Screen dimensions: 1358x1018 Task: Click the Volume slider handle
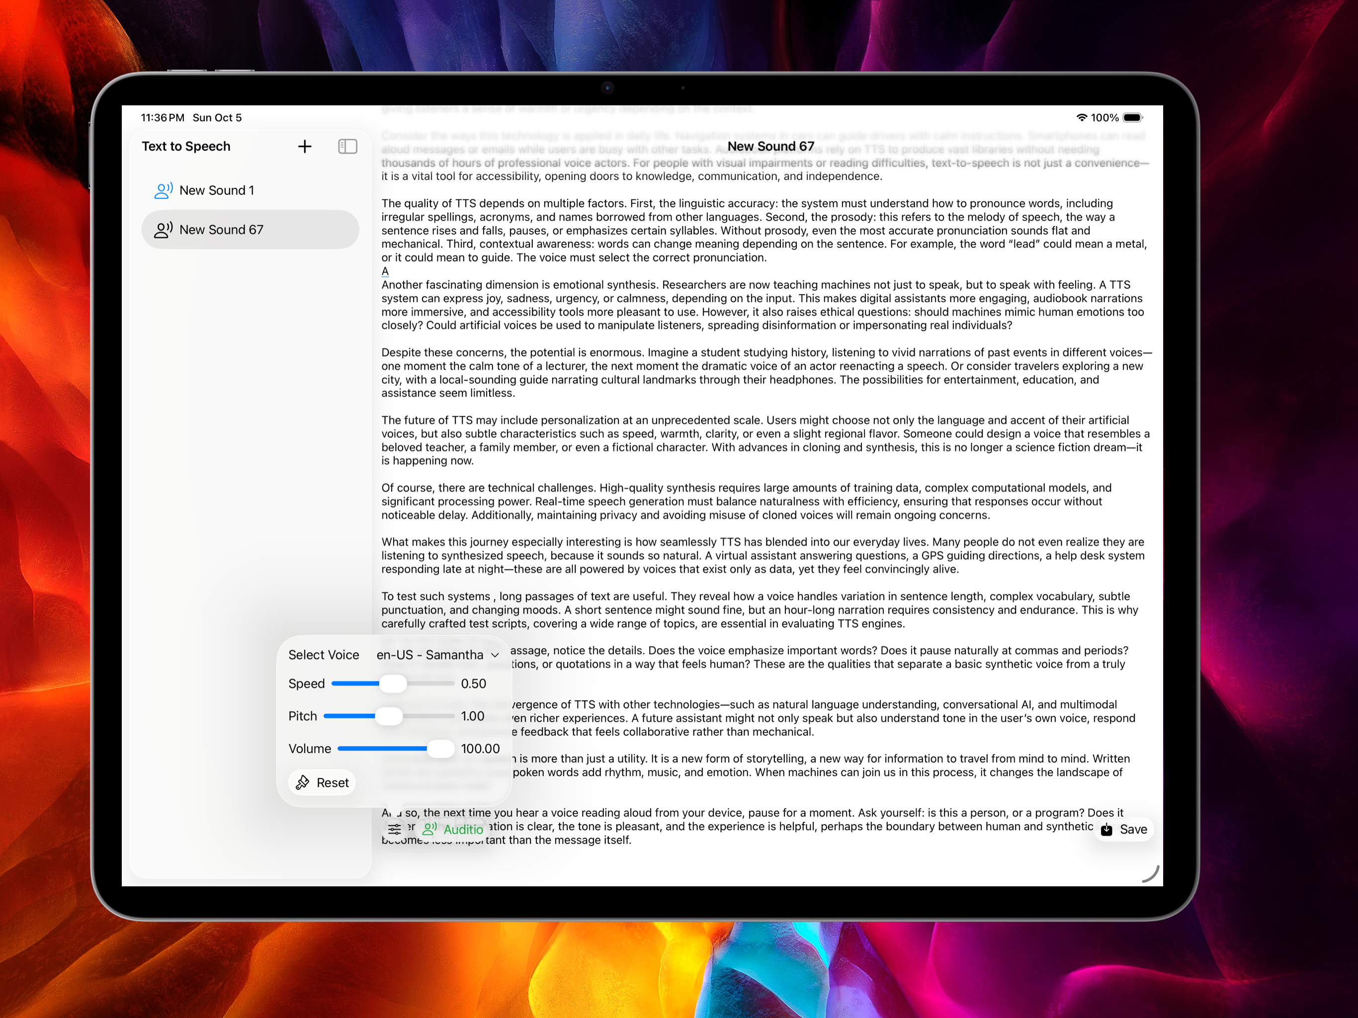(x=440, y=749)
